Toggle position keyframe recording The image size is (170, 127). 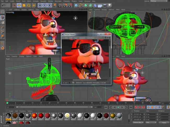[x=148, y=107]
